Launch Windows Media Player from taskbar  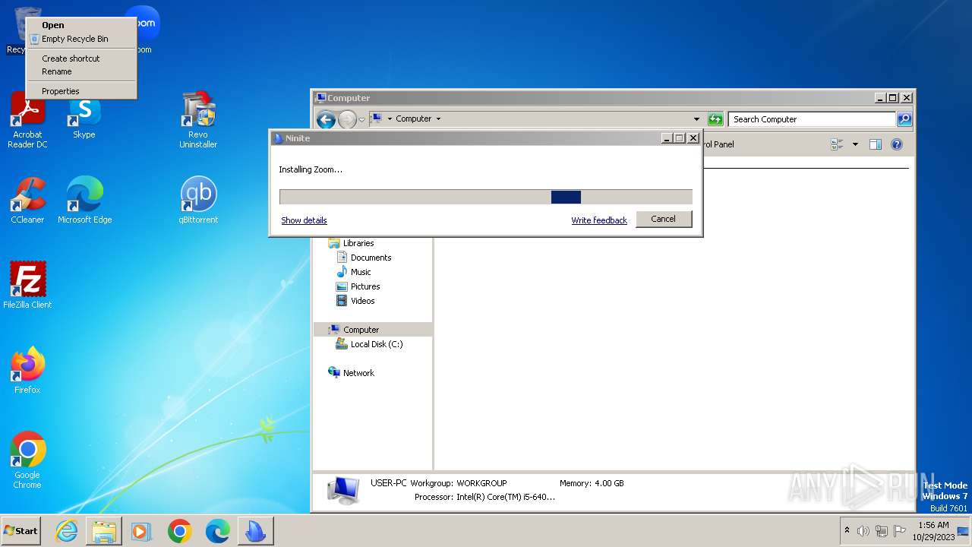141,531
